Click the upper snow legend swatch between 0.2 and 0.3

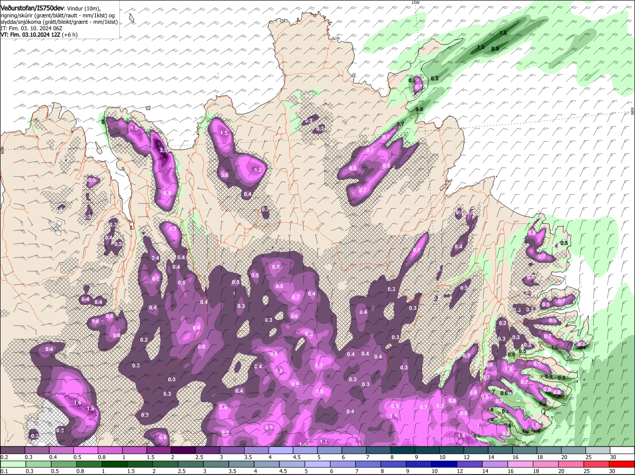12,450
